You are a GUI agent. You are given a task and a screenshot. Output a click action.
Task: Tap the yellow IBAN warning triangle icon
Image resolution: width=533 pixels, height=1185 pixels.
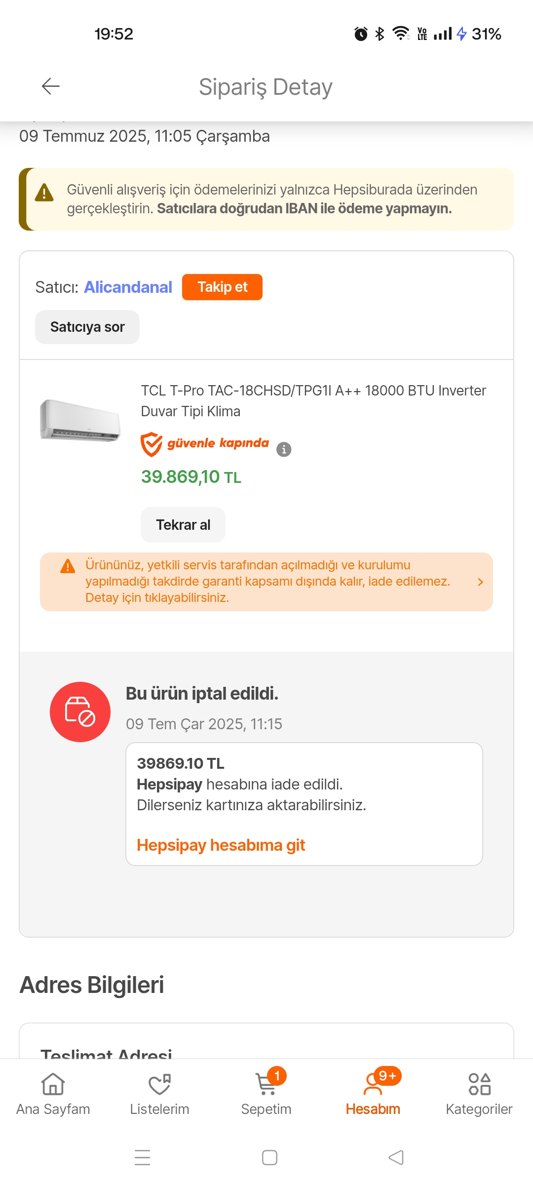[44, 193]
